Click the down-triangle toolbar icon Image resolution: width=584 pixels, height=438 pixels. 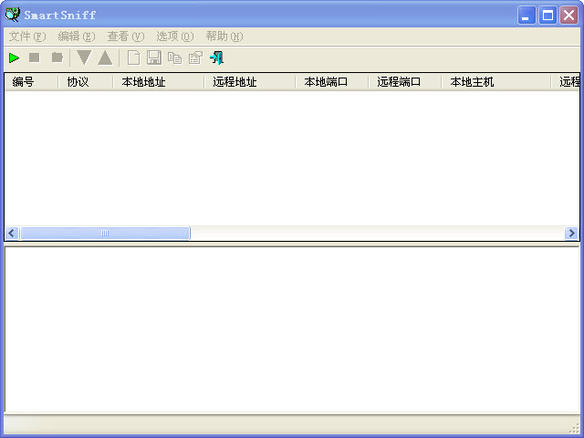tap(84, 57)
